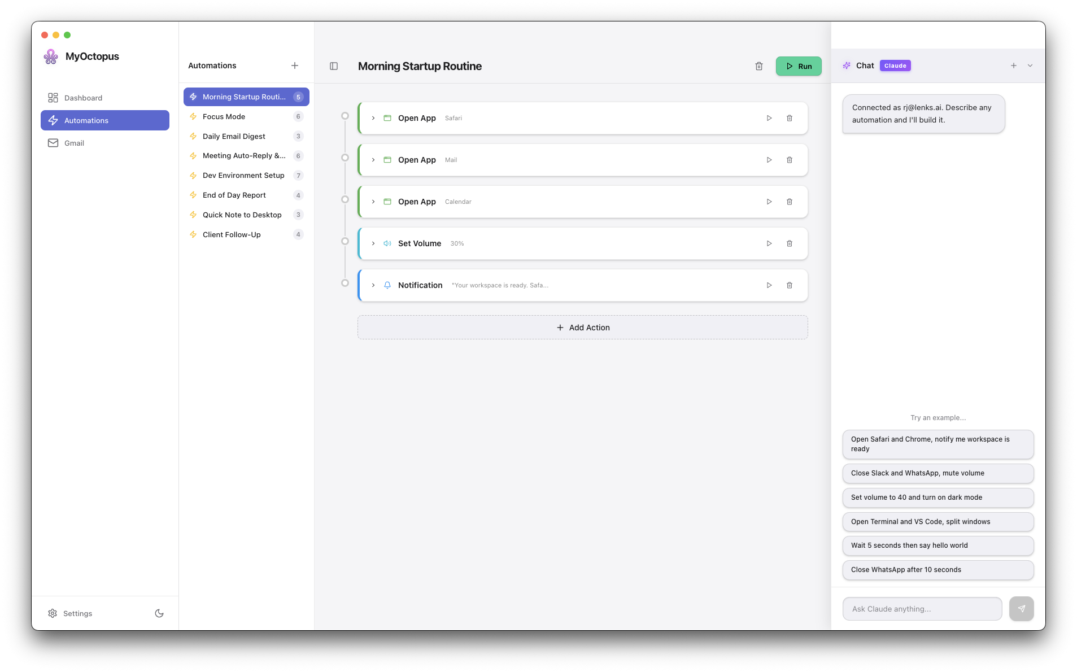Image resolution: width=1077 pixels, height=672 pixels.
Task: Send a chat message with the paper plane icon
Action: (x=1021, y=609)
